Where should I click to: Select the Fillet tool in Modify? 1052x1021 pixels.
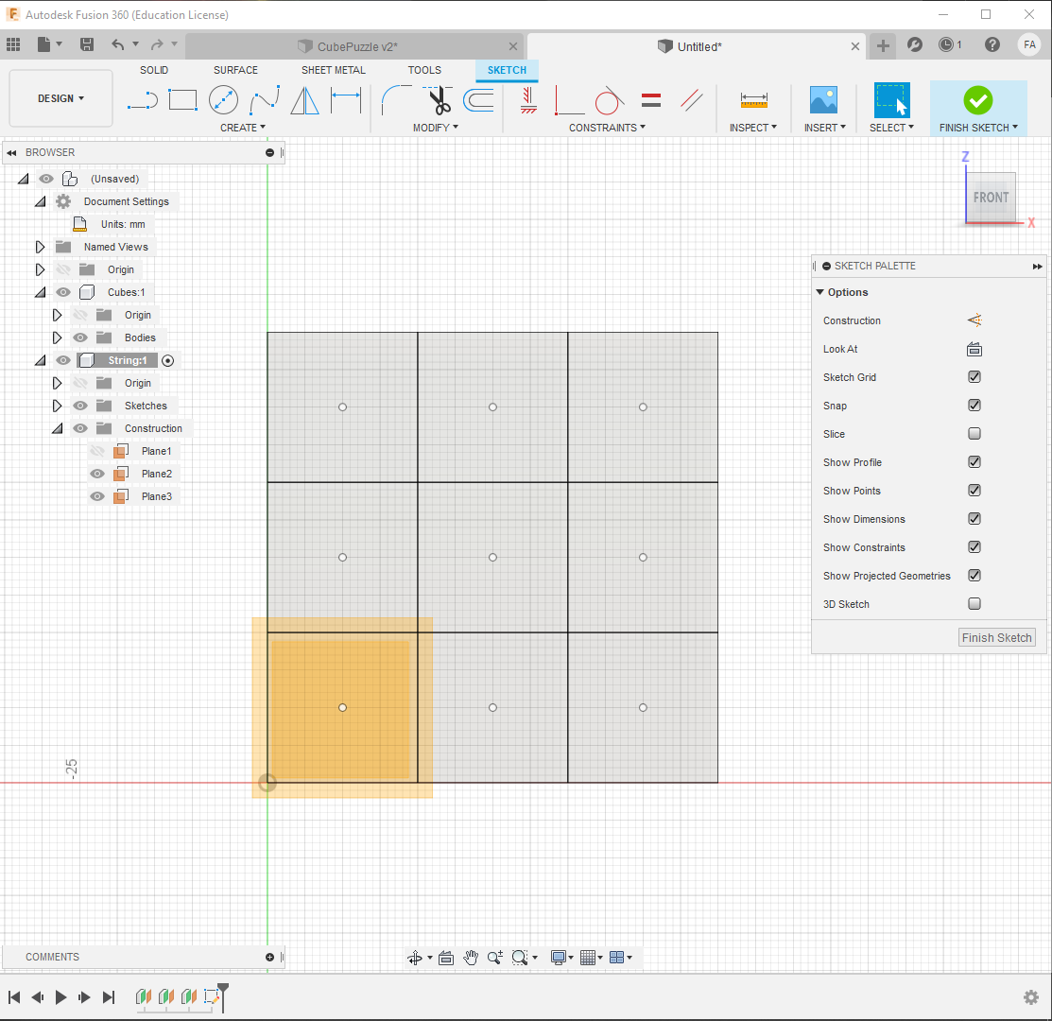point(397,99)
